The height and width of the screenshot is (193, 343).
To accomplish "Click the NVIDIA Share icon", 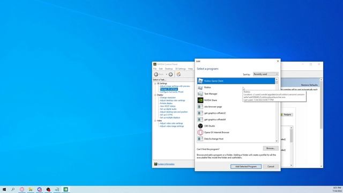I will [200, 100].
